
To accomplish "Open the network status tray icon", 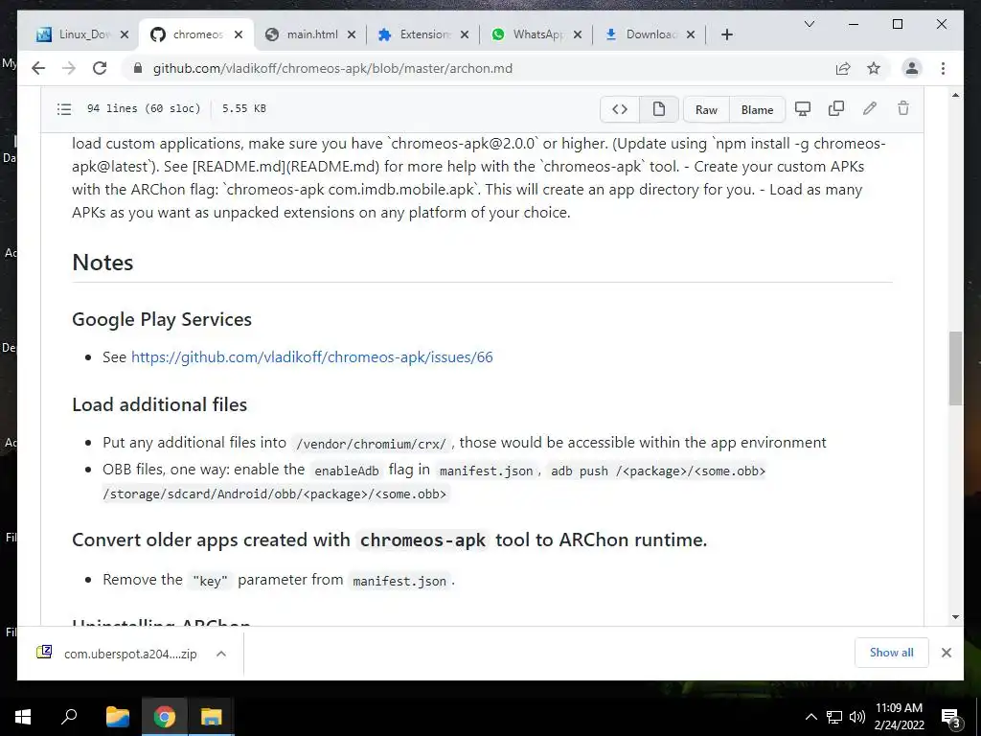I will coord(834,717).
